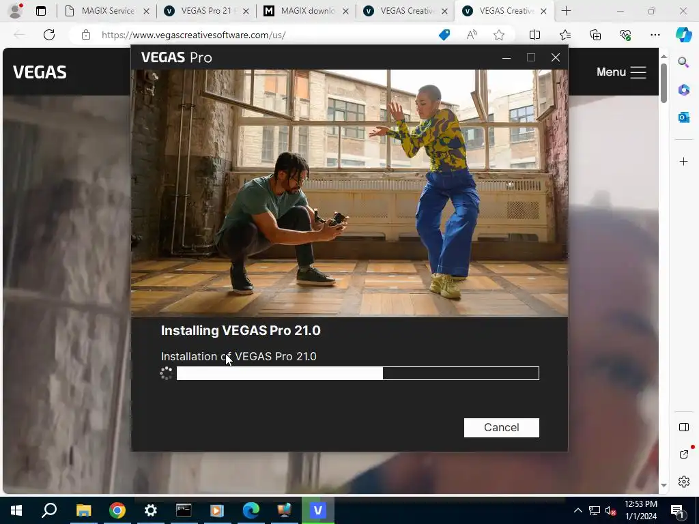Close the MAGIX Service tab

pyautogui.click(x=146, y=12)
